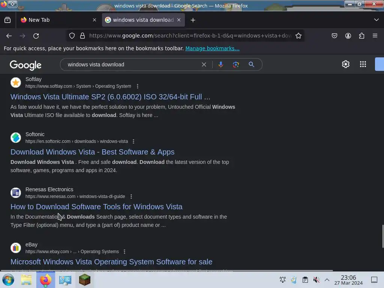384x288 pixels.
Task: Expand the hidden system tray icons arrow
Action: (327, 280)
